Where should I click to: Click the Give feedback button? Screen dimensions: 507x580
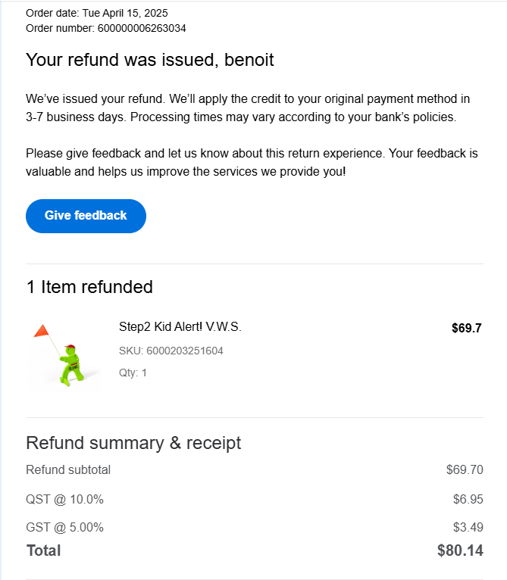[x=86, y=216]
